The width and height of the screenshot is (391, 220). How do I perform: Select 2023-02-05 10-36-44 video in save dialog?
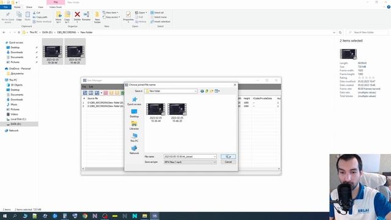pyautogui.click(x=156, y=112)
